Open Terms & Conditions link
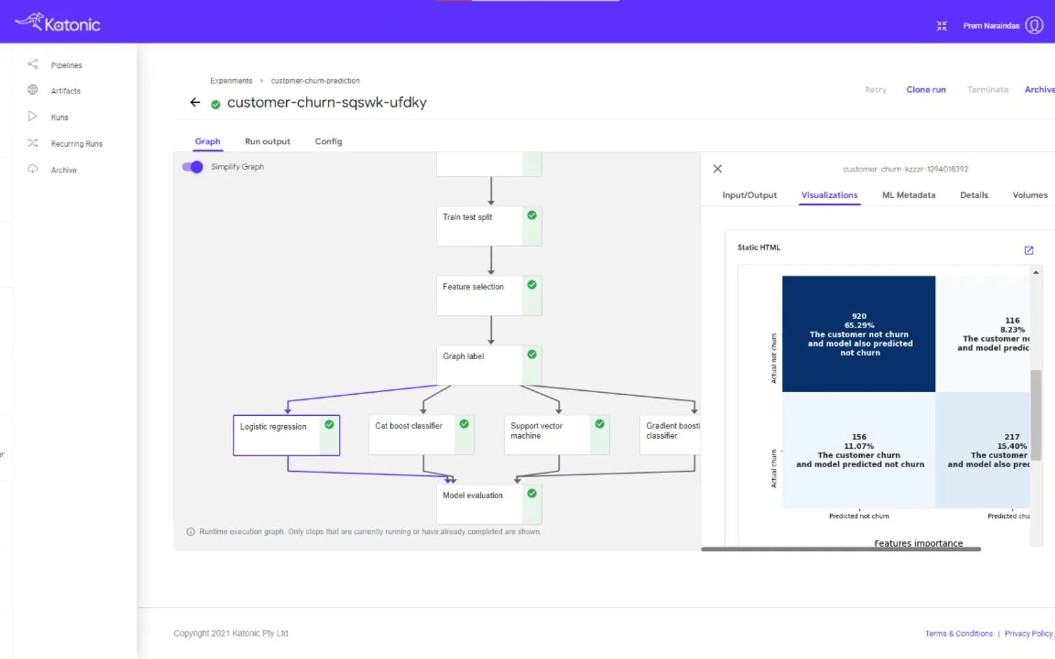 click(x=959, y=633)
